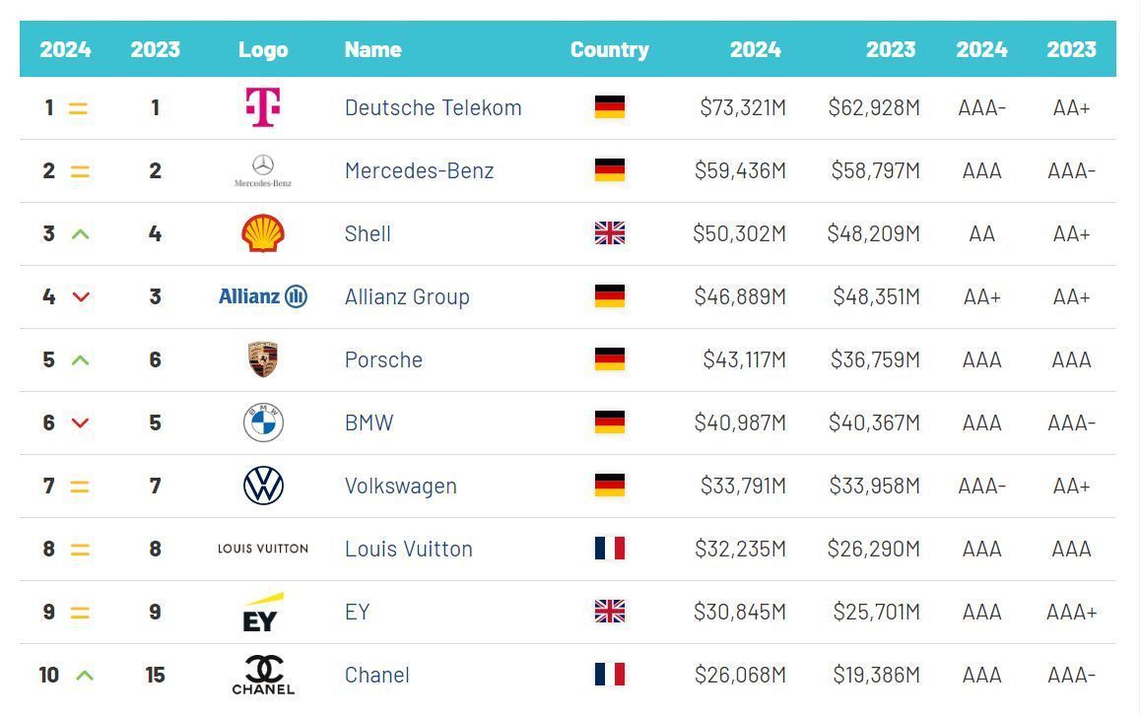The image size is (1140, 715).
Task: Click the French flag beside Louis Vuitton
Action: [610, 549]
